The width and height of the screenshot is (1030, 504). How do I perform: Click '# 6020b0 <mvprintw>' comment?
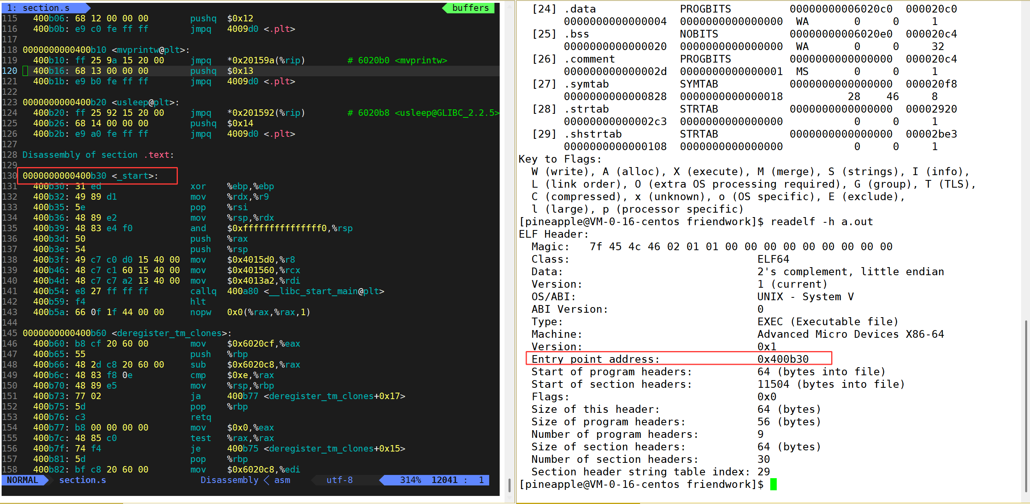click(x=397, y=60)
